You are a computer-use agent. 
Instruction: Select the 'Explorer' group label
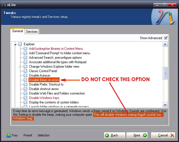click(x=29, y=44)
